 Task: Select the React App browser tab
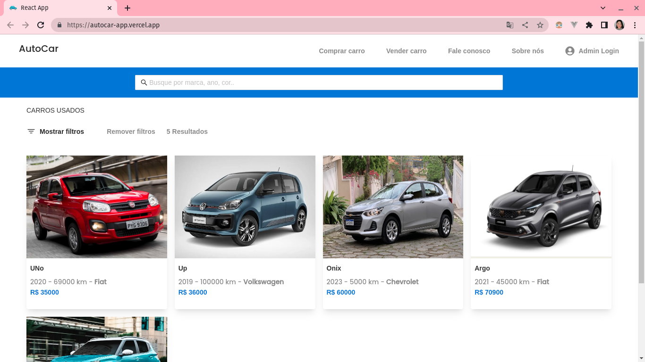pyautogui.click(x=59, y=8)
